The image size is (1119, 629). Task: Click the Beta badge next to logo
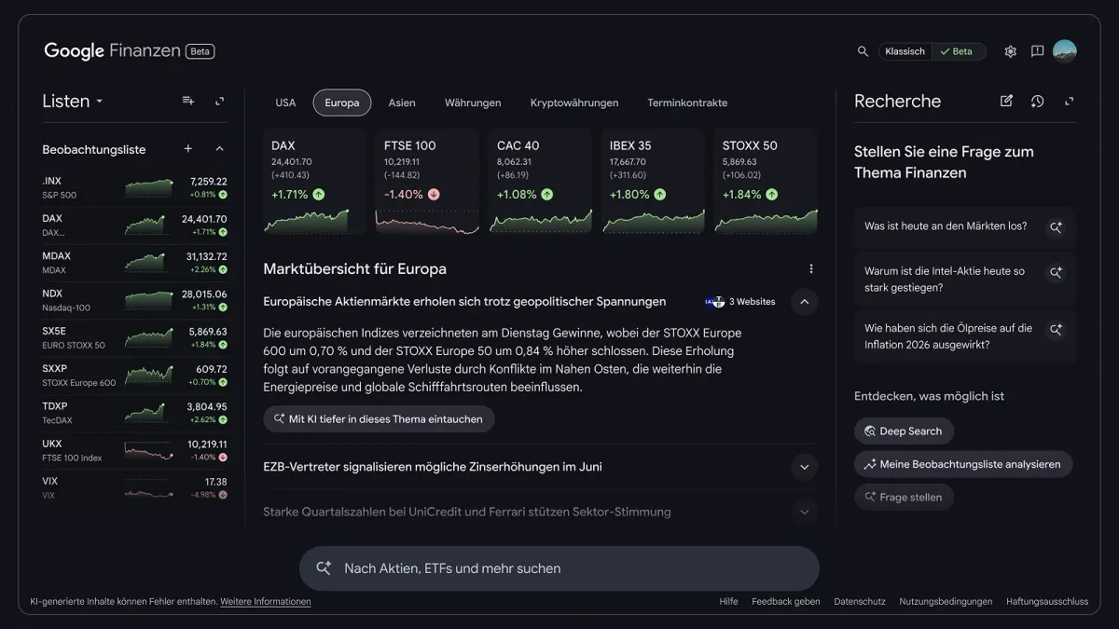200,51
